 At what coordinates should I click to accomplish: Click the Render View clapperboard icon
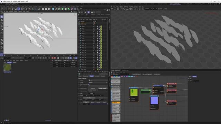click(x=43, y=9)
